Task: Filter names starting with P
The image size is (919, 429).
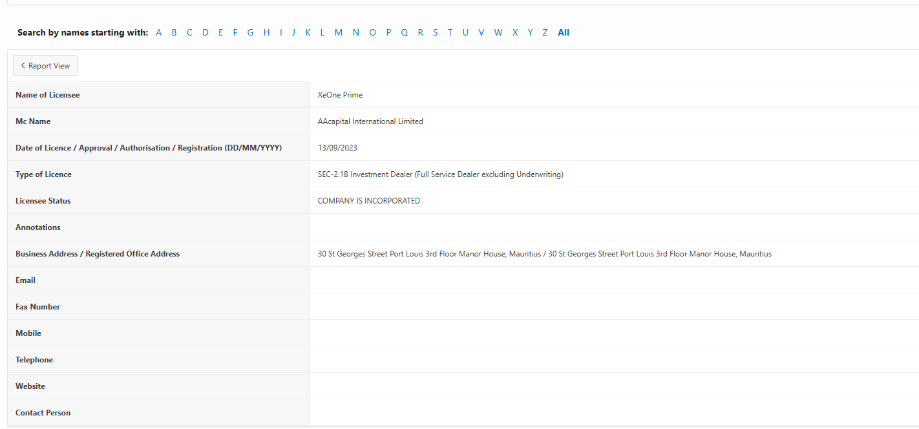Action: [x=388, y=32]
